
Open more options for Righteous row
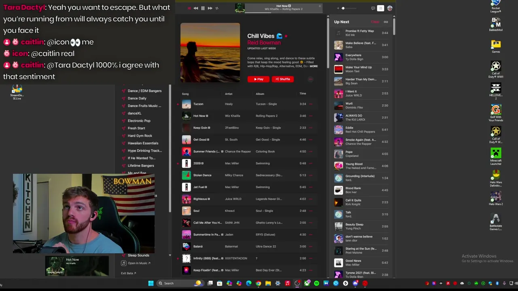tap(311, 199)
